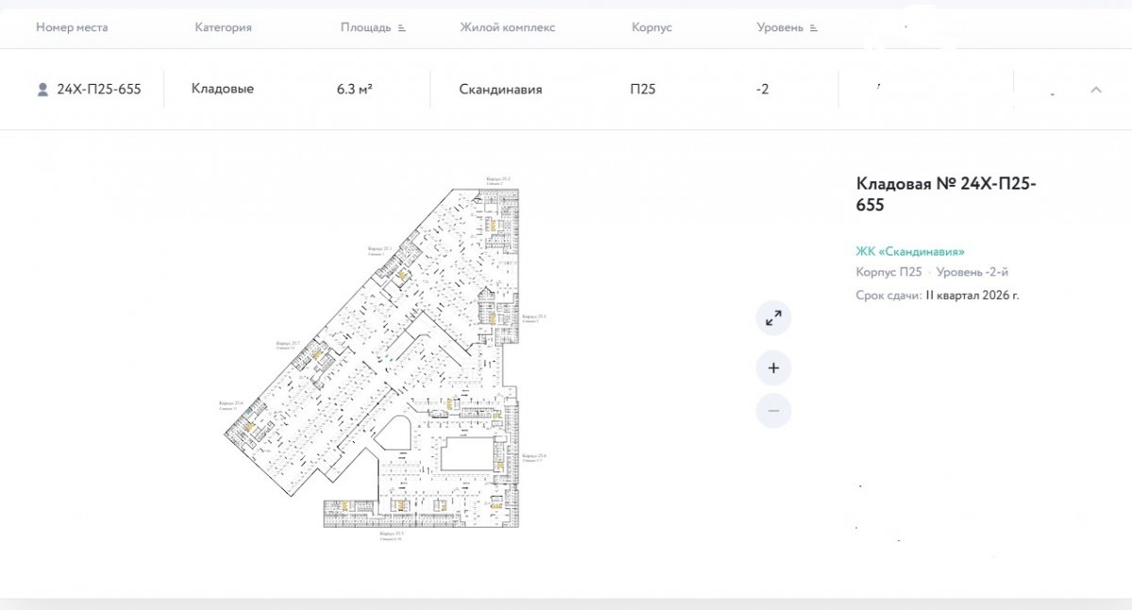Image resolution: width=1132 pixels, height=610 pixels.
Task: Click the Жилой комплекс column header
Action: pyautogui.click(x=508, y=27)
